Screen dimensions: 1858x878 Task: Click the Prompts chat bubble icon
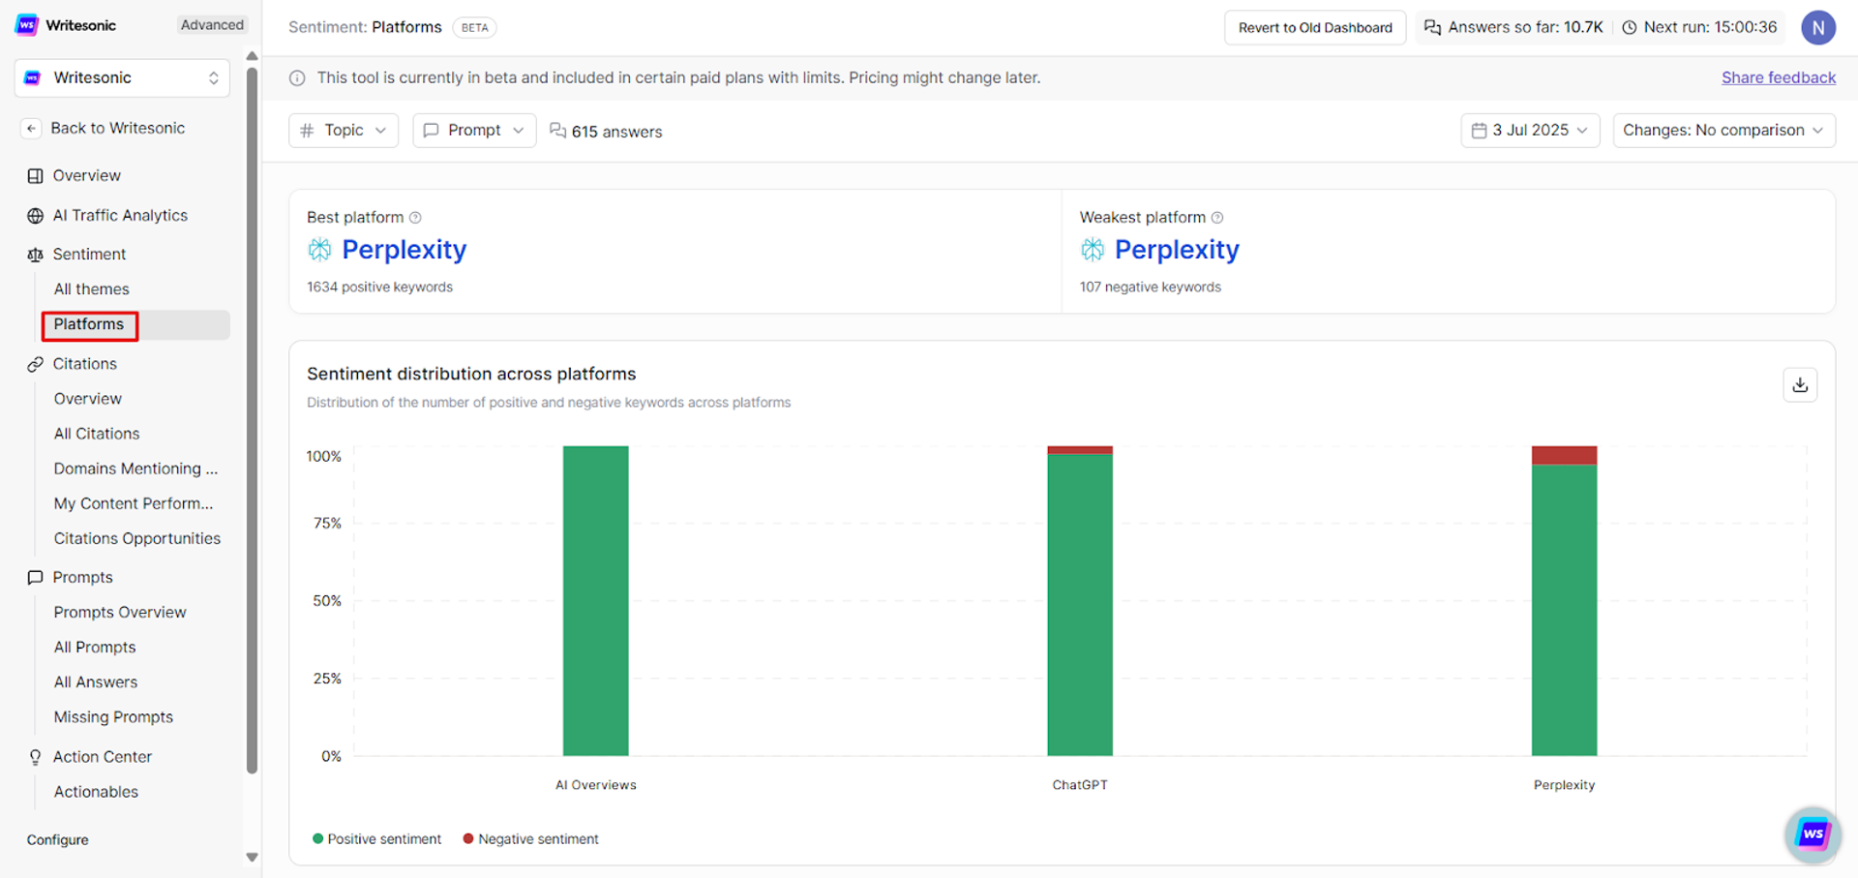pyautogui.click(x=36, y=578)
